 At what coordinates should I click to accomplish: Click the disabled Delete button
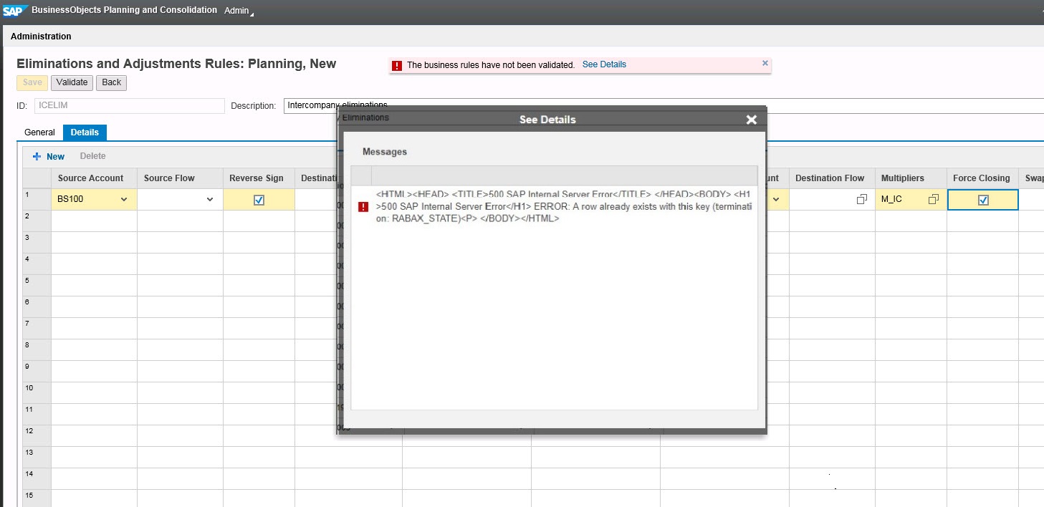click(x=92, y=156)
